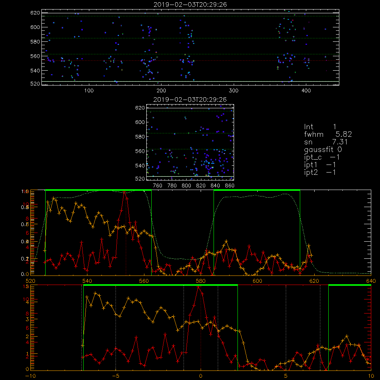Image resolution: width=380 pixels, height=380 pixels.
Task: Select the 'ipt_c -1' entry
Action: pyautogui.click(x=322, y=157)
